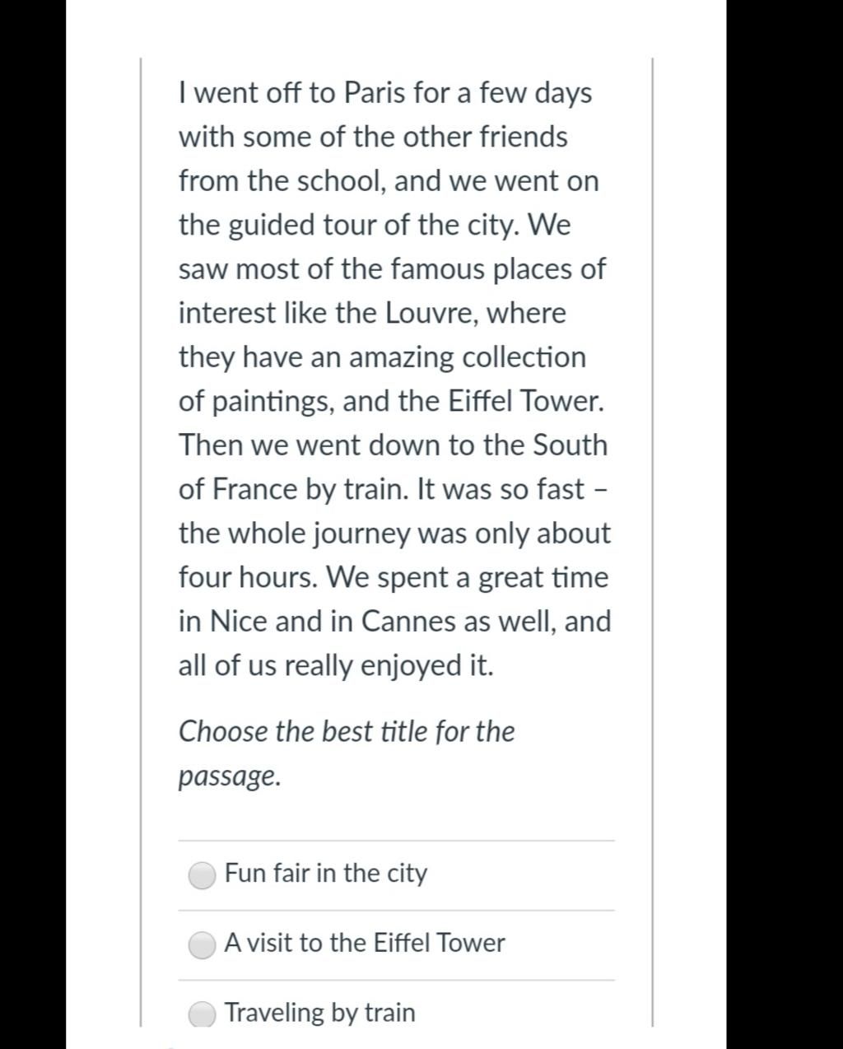Select the 'Fun fair in the city' radio button
The height and width of the screenshot is (1049, 843).
[203, 875]
